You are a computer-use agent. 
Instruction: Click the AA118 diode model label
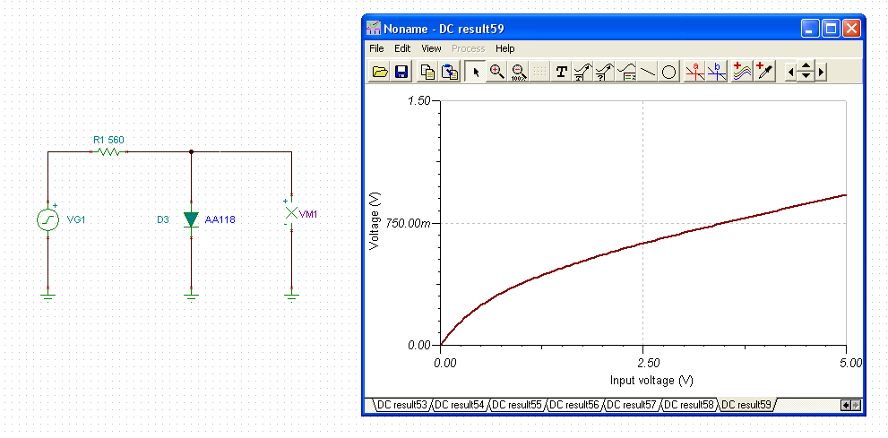pos(220,219)
